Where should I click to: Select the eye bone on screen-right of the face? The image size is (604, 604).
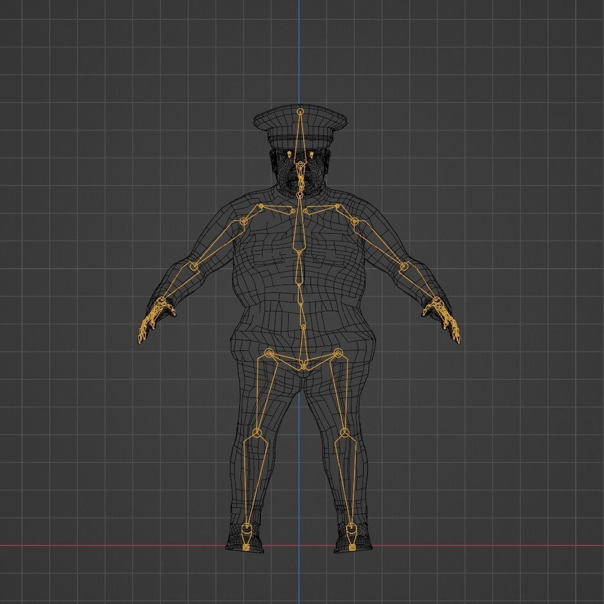coord(311,155)
